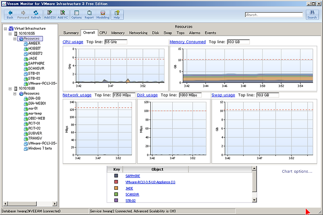Open Help from the toolbar

point(117,15)
